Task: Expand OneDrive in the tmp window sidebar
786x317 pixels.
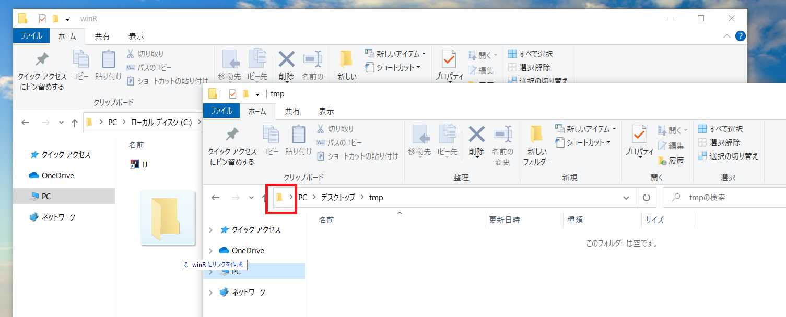Action: coord(211,250)
